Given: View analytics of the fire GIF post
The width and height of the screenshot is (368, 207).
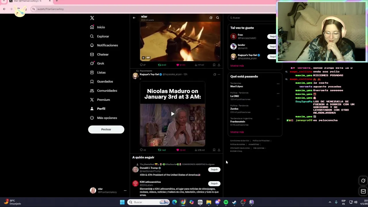Looking at the screenshot, I should pos(199,65).
